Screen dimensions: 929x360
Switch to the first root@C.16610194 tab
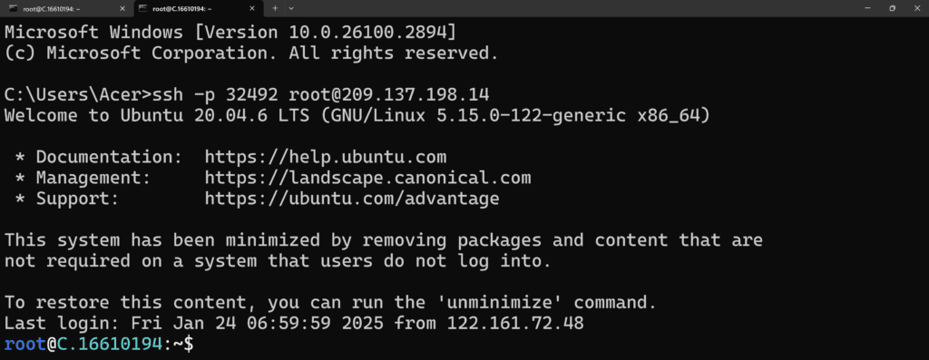(67, 8)
